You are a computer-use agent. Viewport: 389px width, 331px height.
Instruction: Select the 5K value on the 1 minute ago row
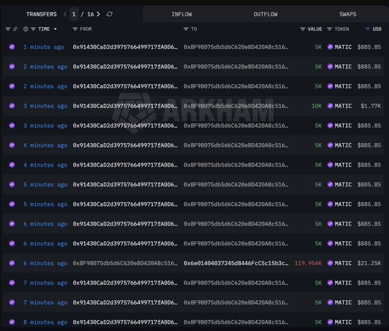(318, 47)
